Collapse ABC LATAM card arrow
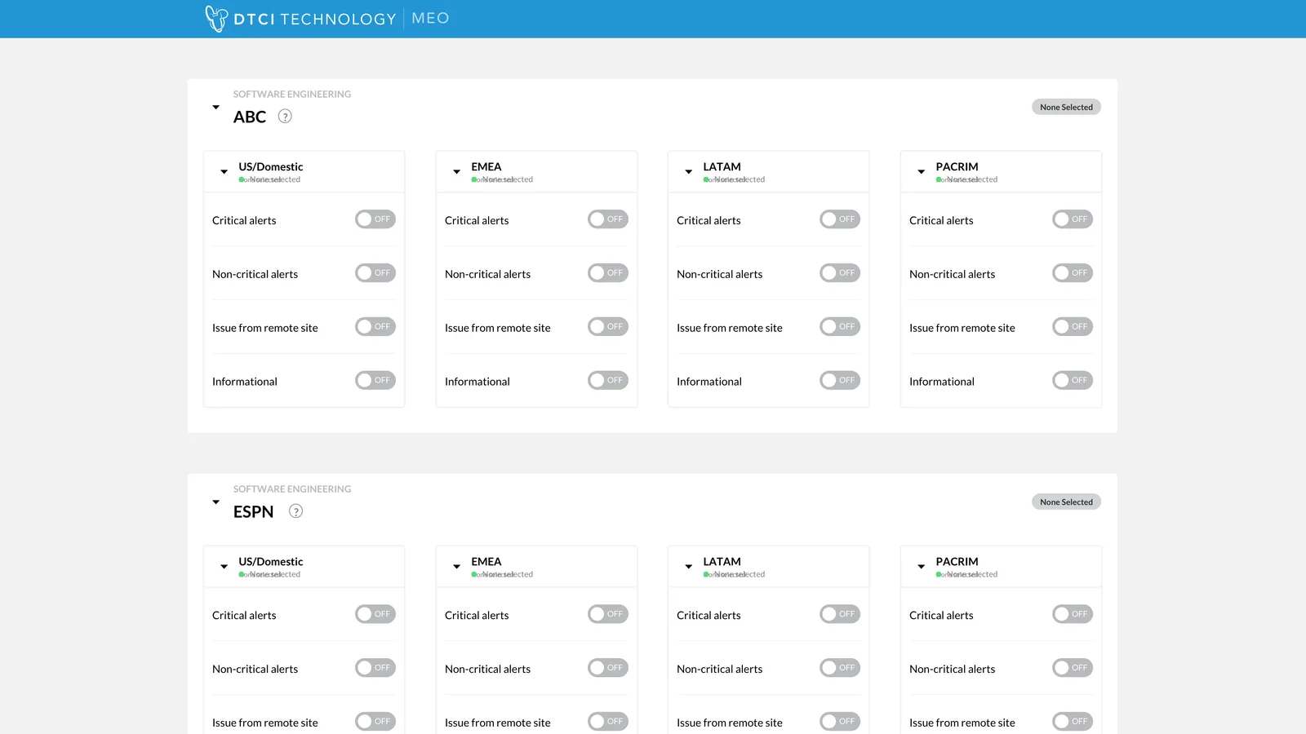The height and width of the screenshot is (734, 1306). tap(688, 172)
